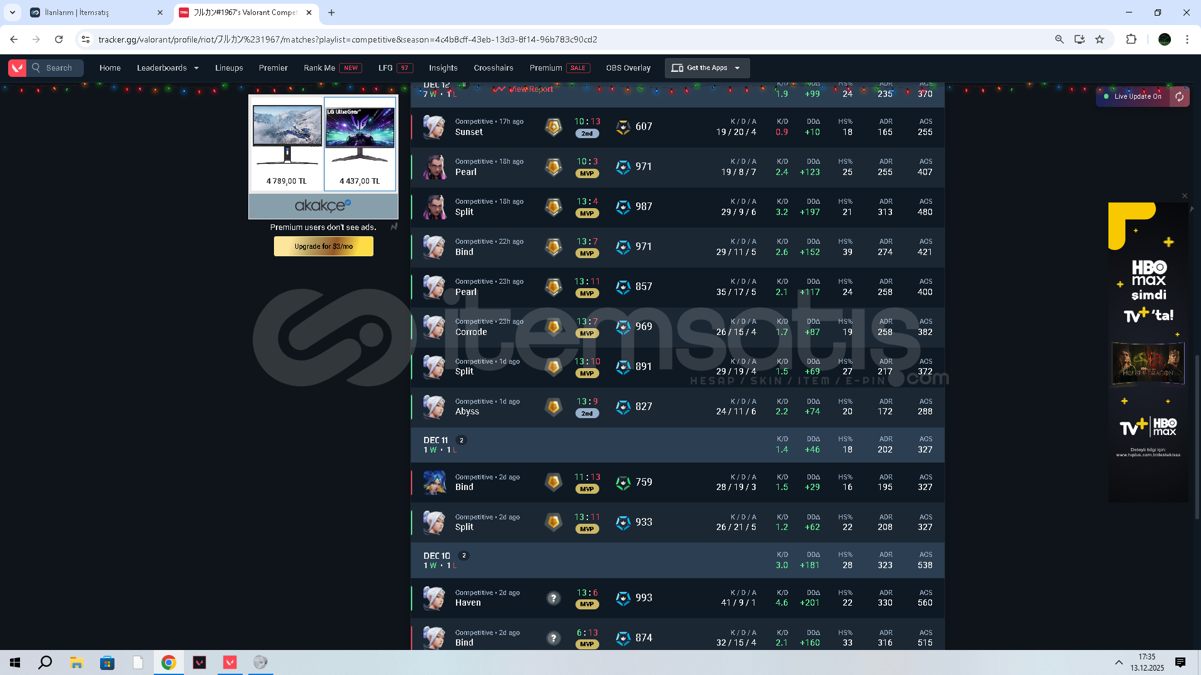The height and width of the screenshot is (675, 1201).
Task: Bookmark this page with the star icon
Action: (1100, 39)
